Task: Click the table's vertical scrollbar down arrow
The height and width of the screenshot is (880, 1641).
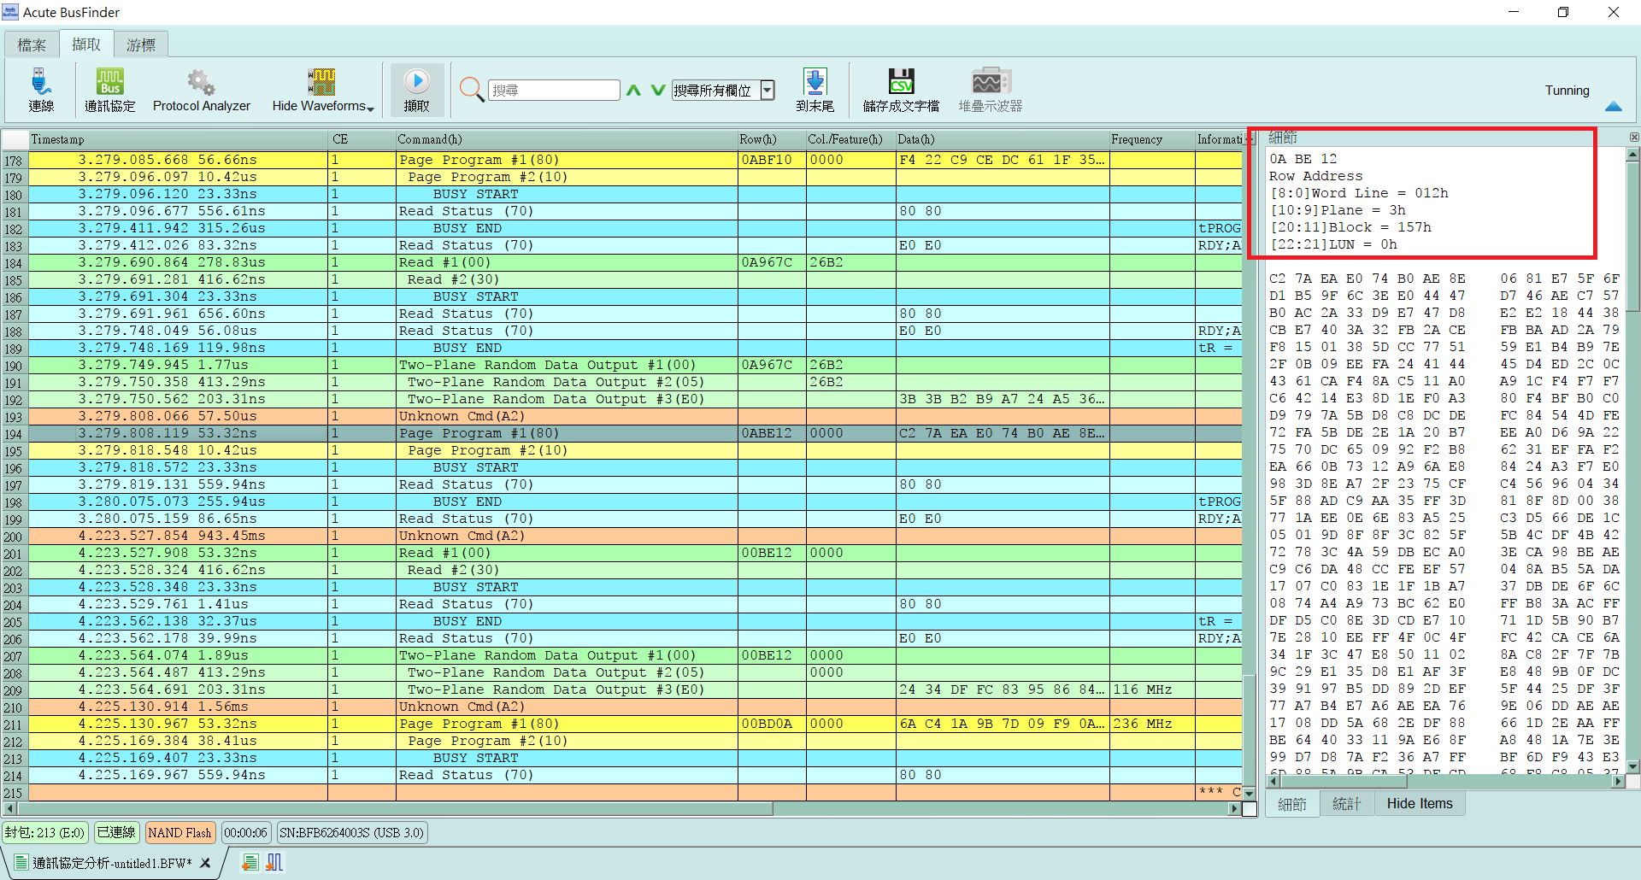Action: pyautogui.click(x=1249, y=795)
